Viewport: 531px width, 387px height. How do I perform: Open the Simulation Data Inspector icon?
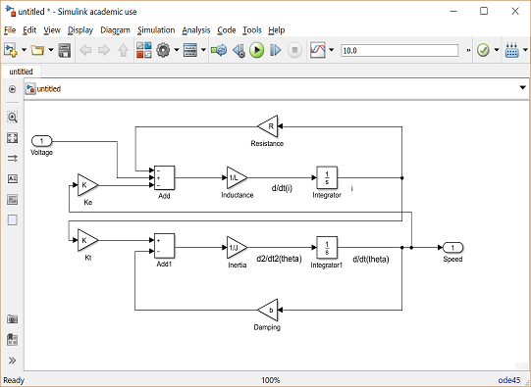(318, 50)
